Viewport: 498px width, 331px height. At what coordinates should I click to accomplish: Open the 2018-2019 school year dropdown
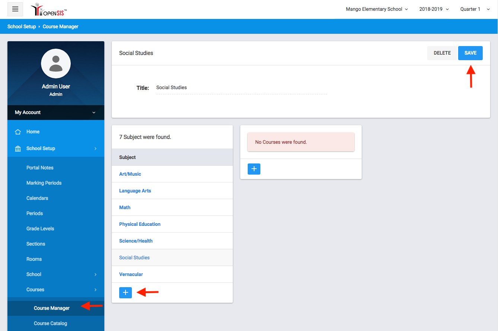(x=434, y=9)
